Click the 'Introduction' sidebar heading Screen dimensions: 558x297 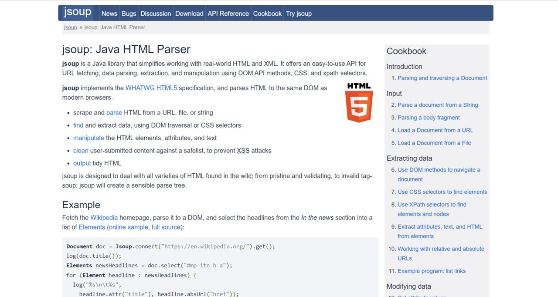(405, 67)
